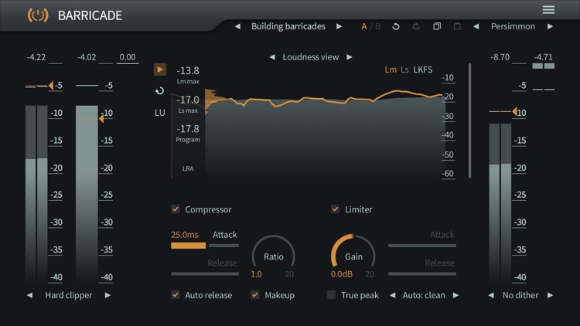The width and height of the screenshot is (580, 326).
Task: Click the -8.70 output readout
Action: [x=500, y=57]
